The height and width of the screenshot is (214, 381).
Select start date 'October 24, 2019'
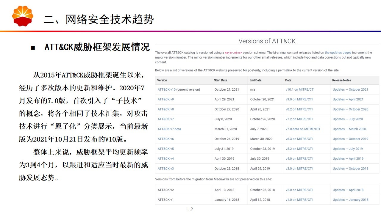pyautogui.click(x=227, y=139)
